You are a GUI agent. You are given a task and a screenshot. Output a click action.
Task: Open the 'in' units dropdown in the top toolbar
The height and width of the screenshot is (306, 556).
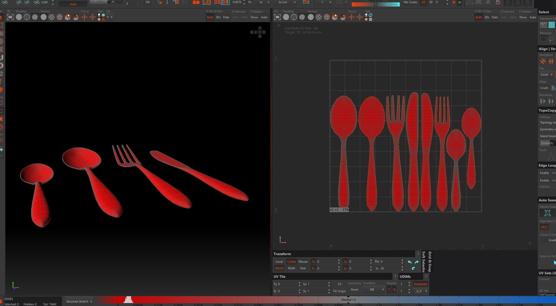(264, 2)
